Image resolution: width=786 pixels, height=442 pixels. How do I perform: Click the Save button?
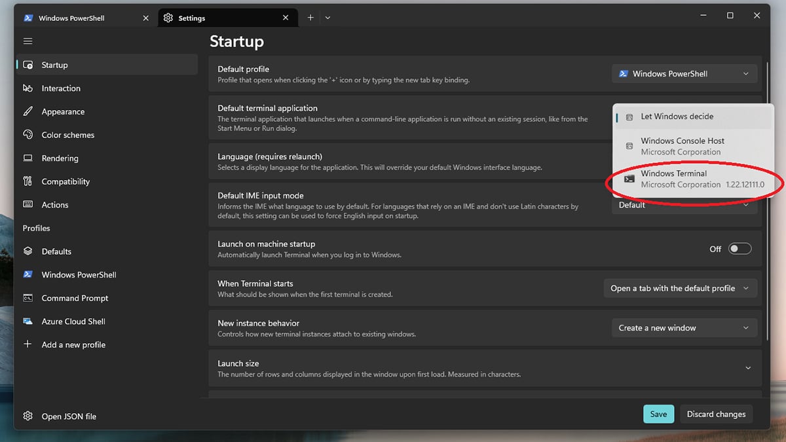[658, 414]
